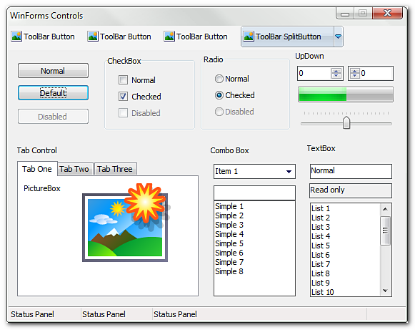Click up arrow on the left UpDown spinner
This screenshot has height=330, width=415.
336,71
